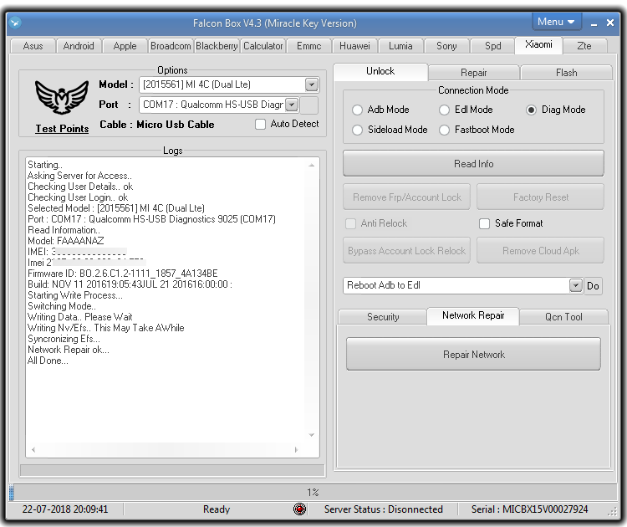Viewport: 627px width, 527px height.
Task: Click the empty progress bar under Logs
Action: pyautogui.click(x=172, y=470)
